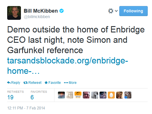Retweet this post
Viewport: 152px width, 114px height.
pos(32,83)
